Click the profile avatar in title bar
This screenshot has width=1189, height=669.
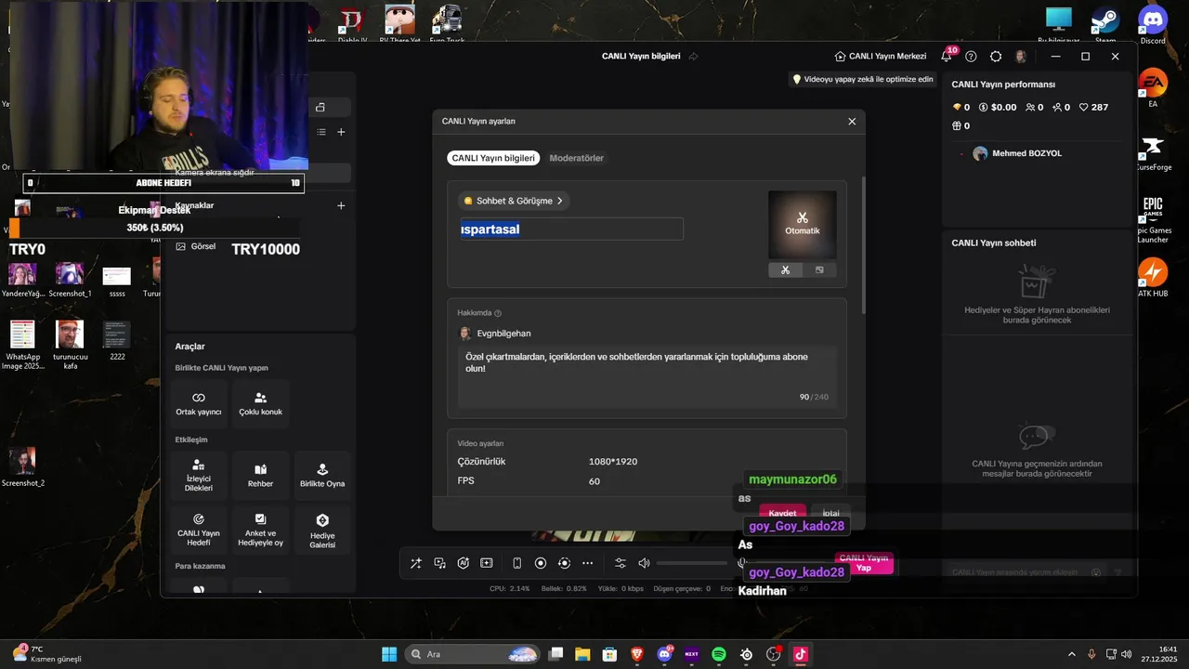click(x=1021, y=56)
